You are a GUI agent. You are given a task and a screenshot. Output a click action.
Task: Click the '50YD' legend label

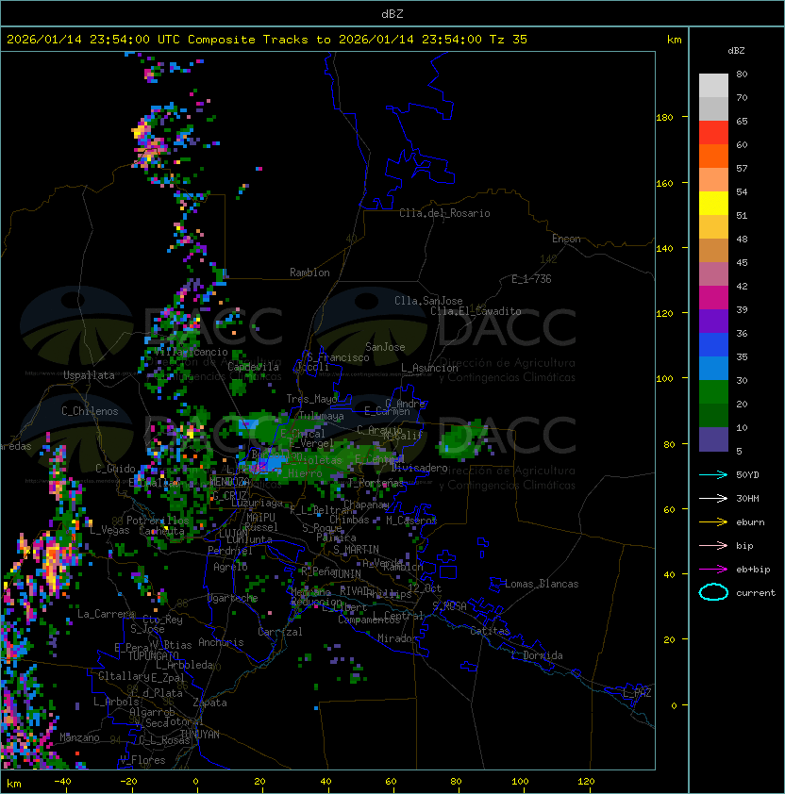tap(747, 474)
